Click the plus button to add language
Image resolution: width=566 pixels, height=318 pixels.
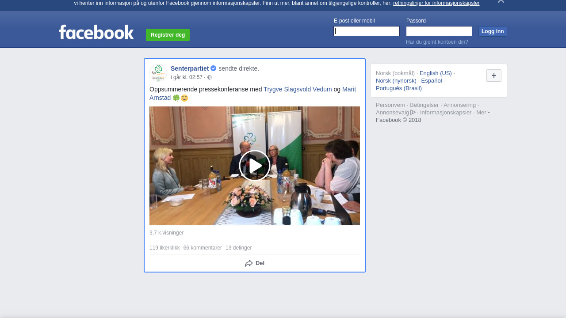pyautogui.click(x=494, y=76)
